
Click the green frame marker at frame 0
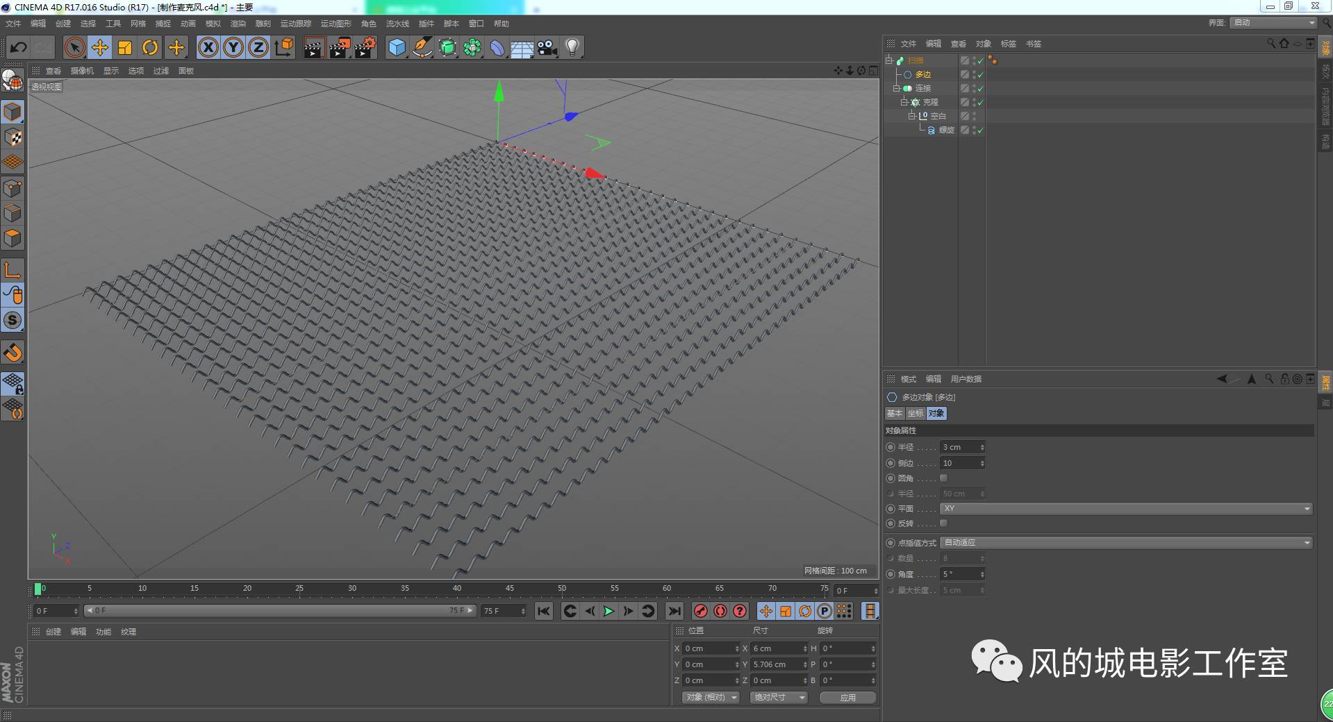tap(39, 589)
